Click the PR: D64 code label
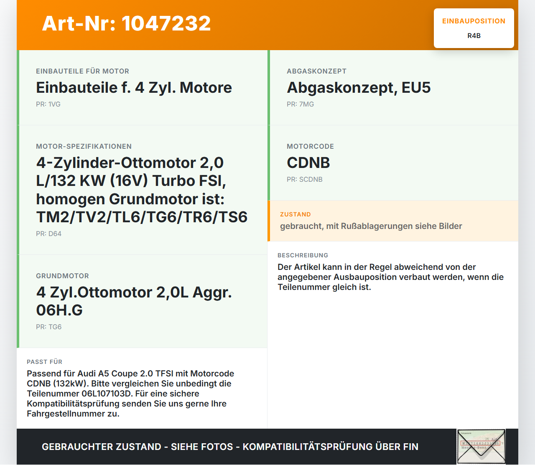 (48, 234)
